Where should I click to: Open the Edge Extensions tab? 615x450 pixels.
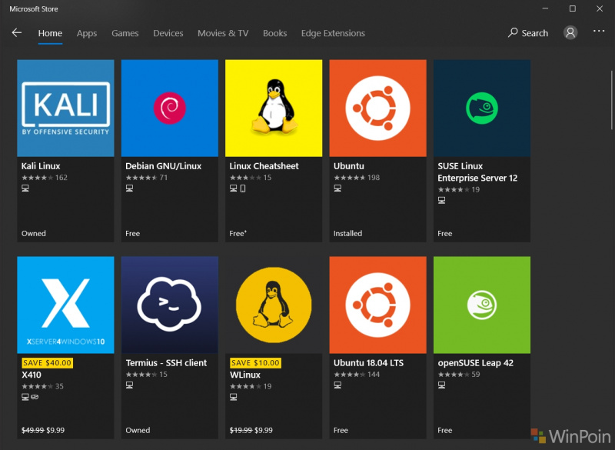click(x=333, y=33)
